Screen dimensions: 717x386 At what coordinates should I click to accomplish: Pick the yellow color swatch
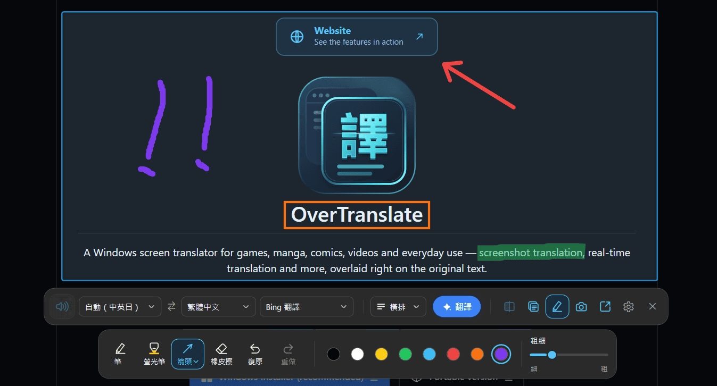point(381,354)
